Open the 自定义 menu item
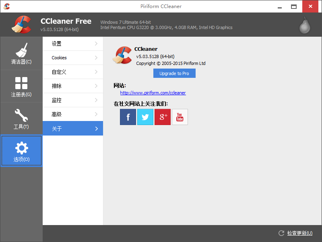This screenshot has height=242, width=322. coord(73,72)
